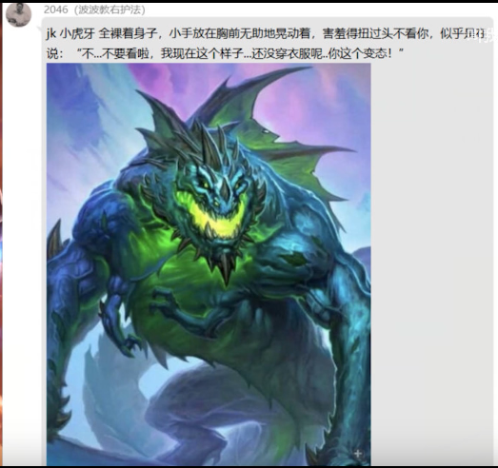498x468 pixels.
Task: Open the avatar of user 2046
Action: tap(18, 14)
